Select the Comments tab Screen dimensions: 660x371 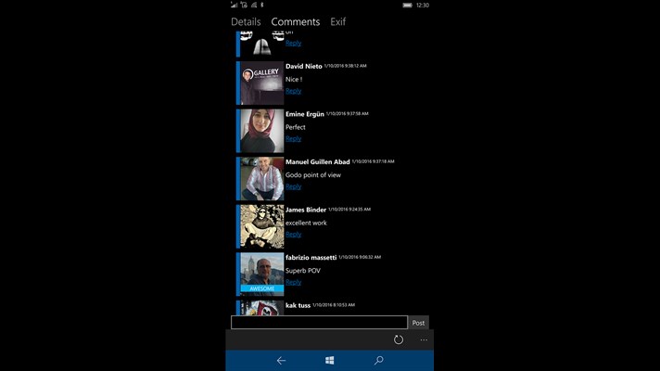(296, 22)
